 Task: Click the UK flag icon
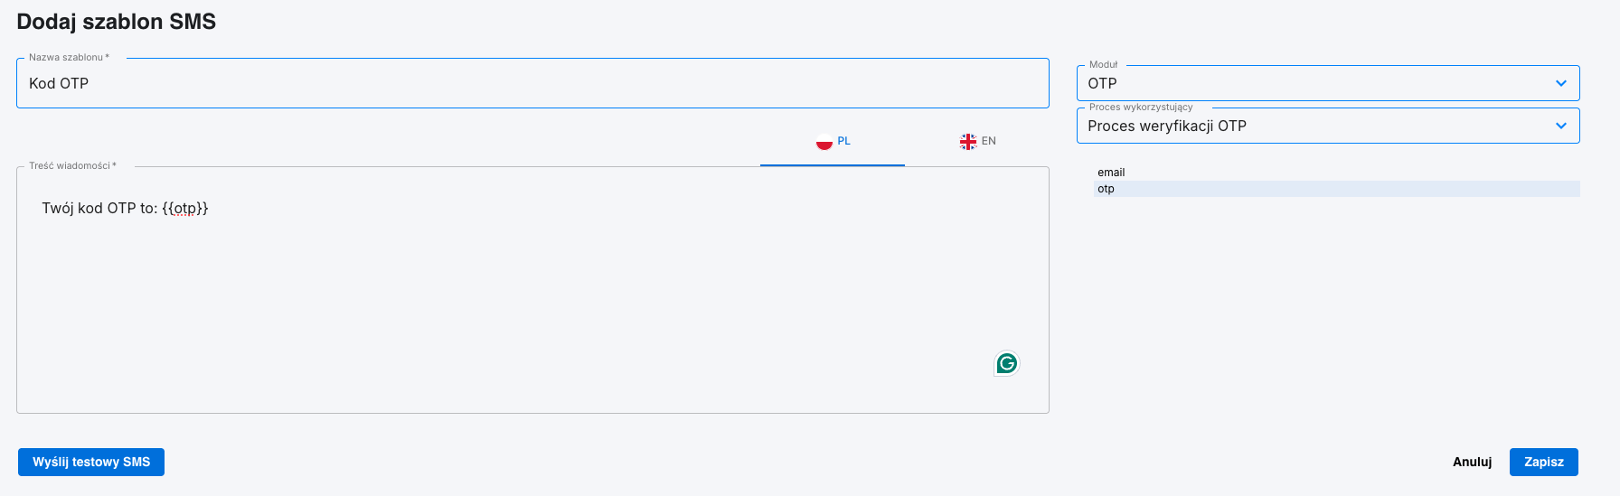(x=967, y=142)
